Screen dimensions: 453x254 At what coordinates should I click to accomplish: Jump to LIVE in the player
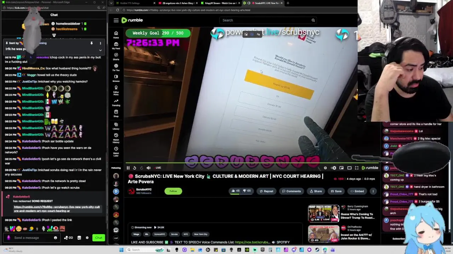click(158, 168)
